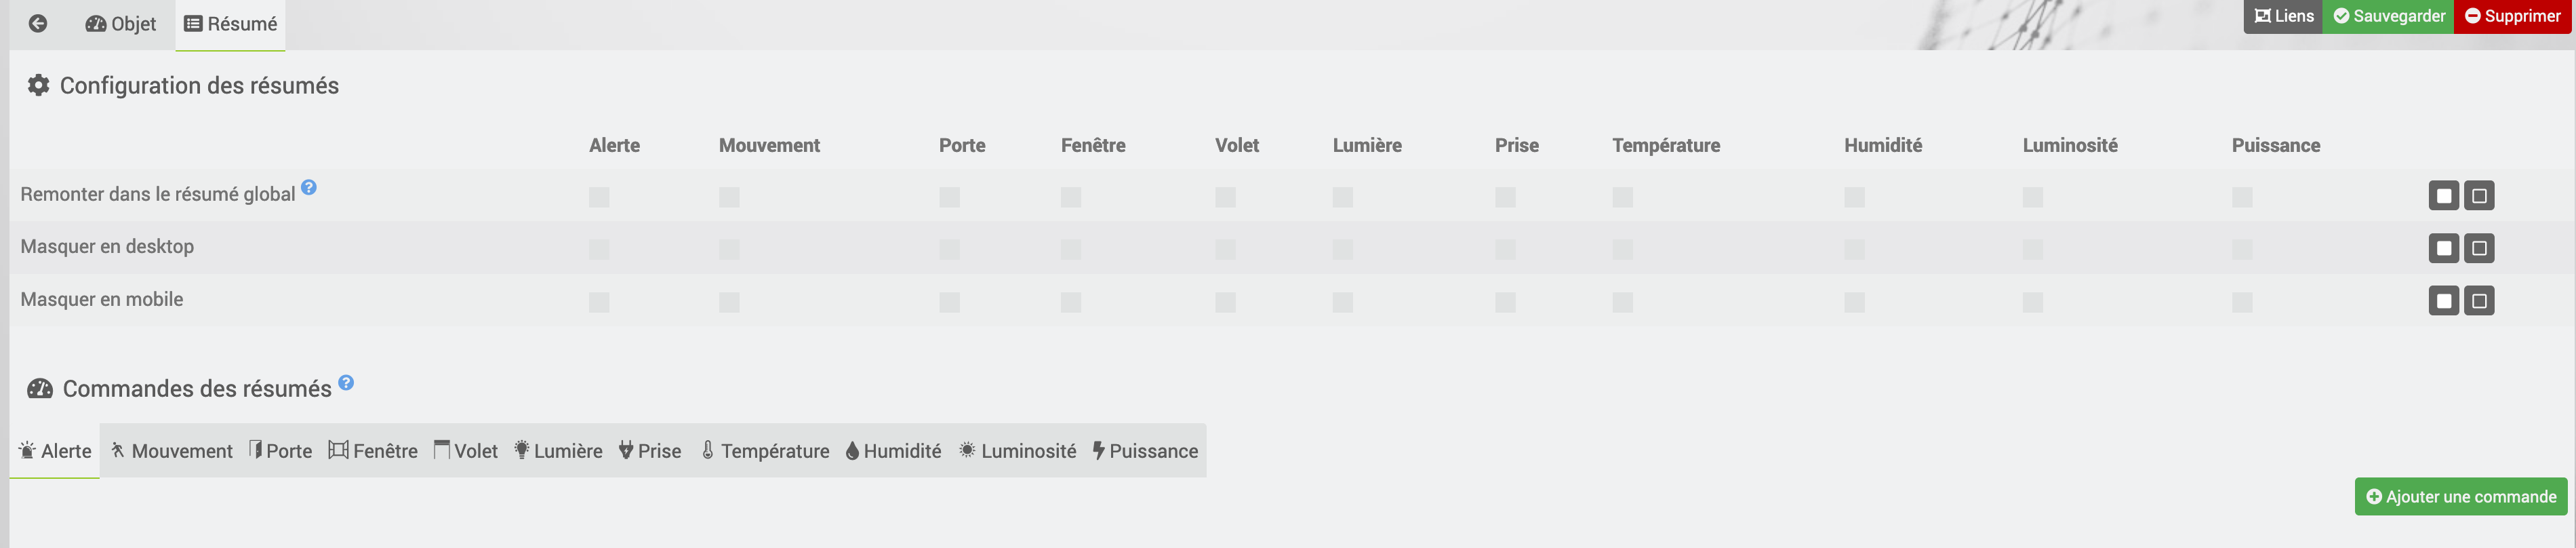This screenshot has width=2576, height=548.
Task: Open the Mouvement commands tab
Action: (171, 451)
